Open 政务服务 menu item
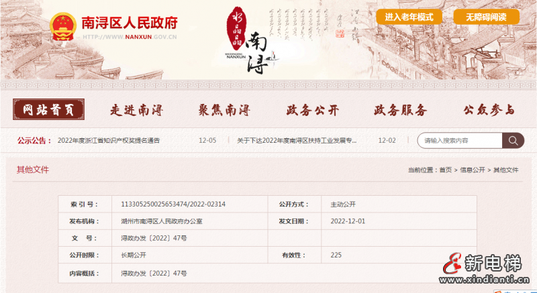 point(400,111)
